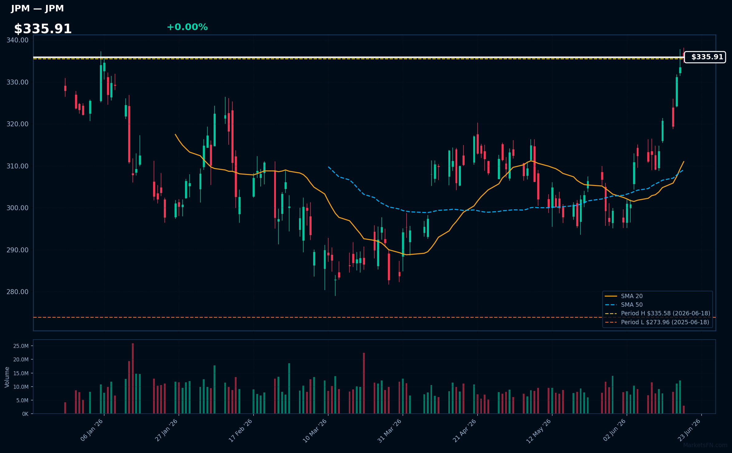Image resolution: width=732 pixels, height=453 pixels.
Task: Click the "Period H $335.58 (2026-06-18)" legend entry
Action: tap(658, 313)
